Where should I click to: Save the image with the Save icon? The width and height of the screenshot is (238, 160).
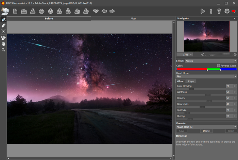coord(33,11)
